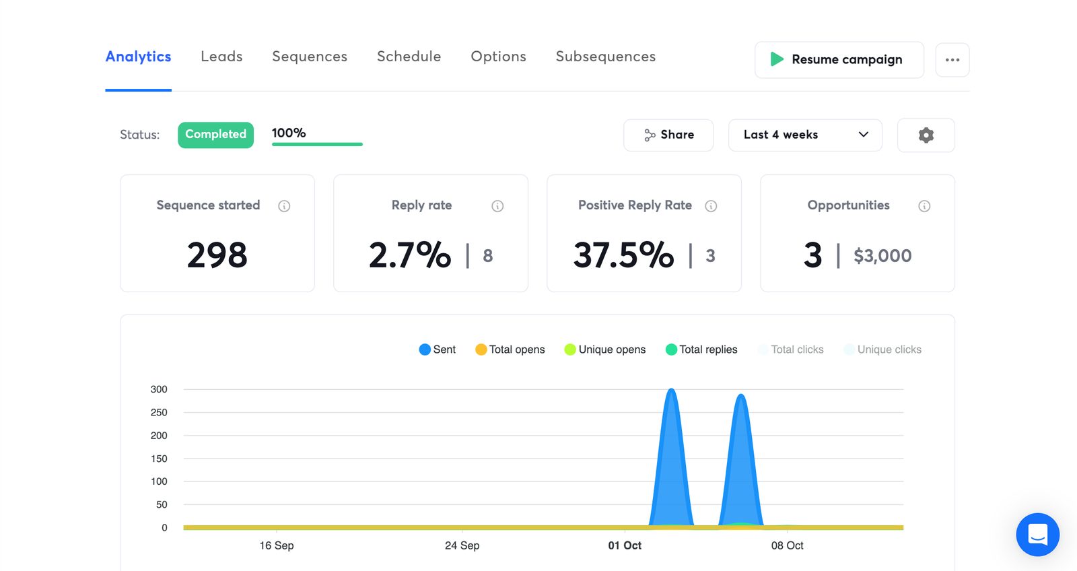Show info for Positive Reply Rate
Viewport: 1077px width, 571px height.
(x=711, y=206)
